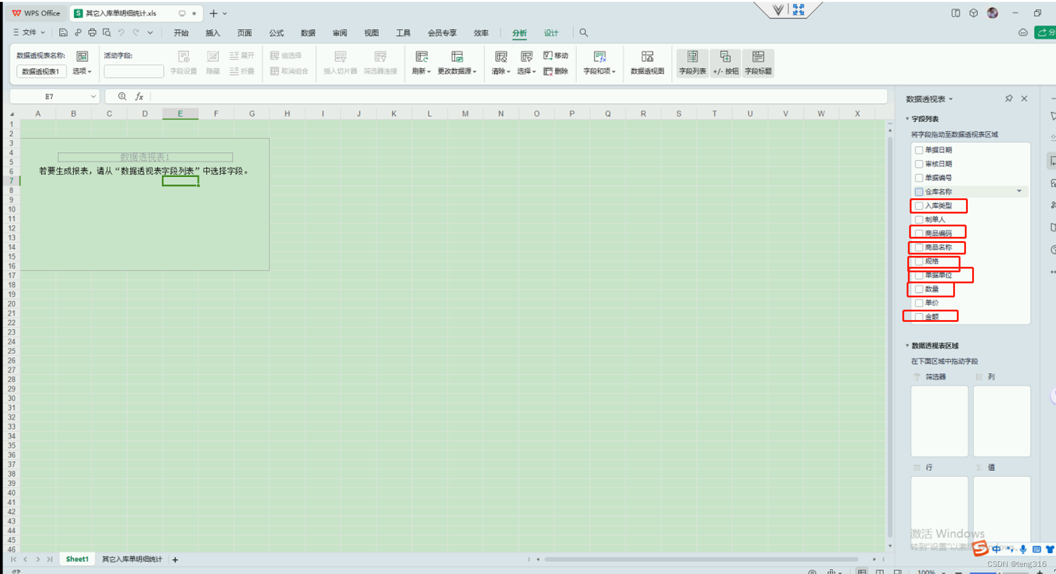Check the 数量 field checkbox

tap(919, 289)
